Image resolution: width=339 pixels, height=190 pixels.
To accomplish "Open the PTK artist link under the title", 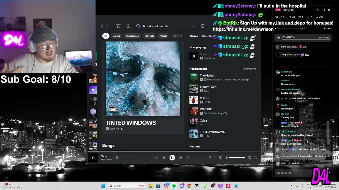I will point(120,129).
